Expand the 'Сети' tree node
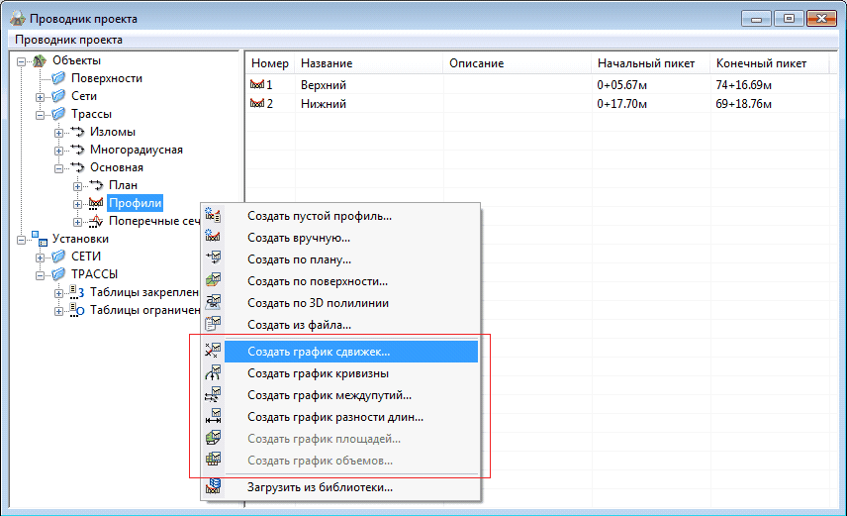The height and width of the screenshot is (516, 847). (41, 97)
